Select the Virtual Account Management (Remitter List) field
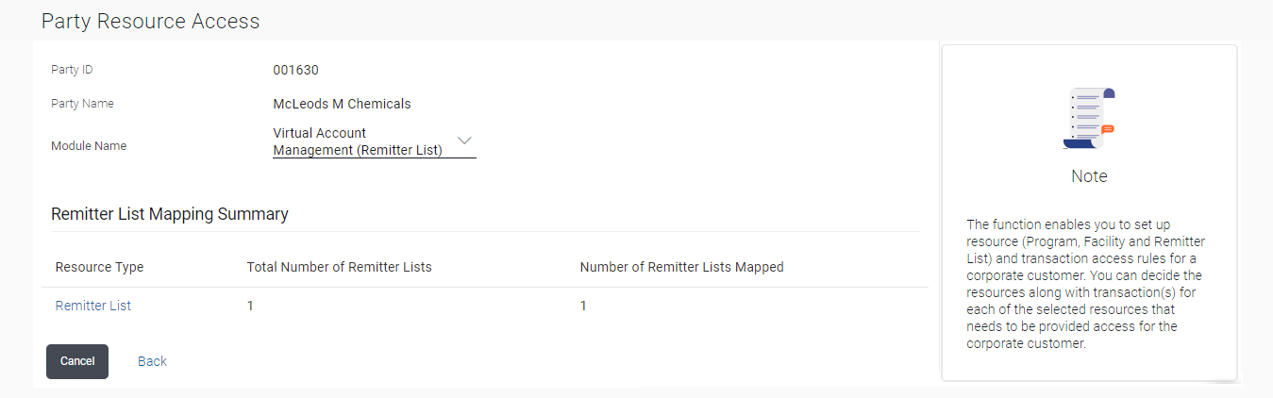The width and height of the screenshot is (1273, 398). [x=375, y=141]
